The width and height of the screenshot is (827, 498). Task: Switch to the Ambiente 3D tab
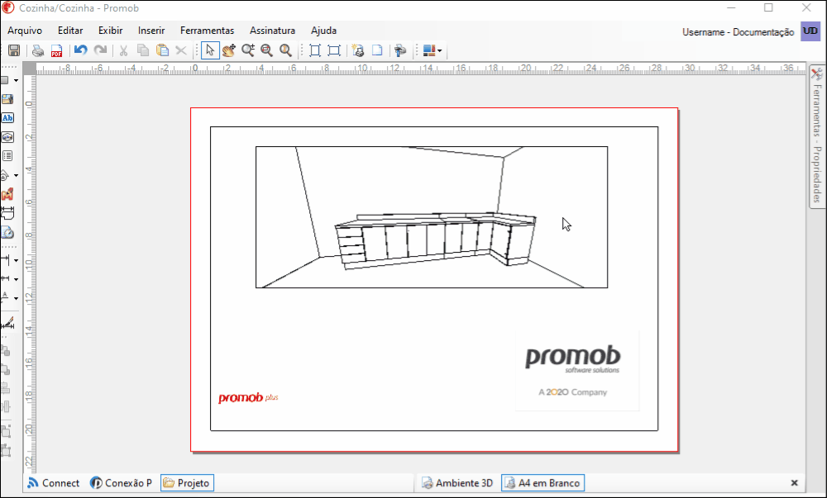coord(458,483)
